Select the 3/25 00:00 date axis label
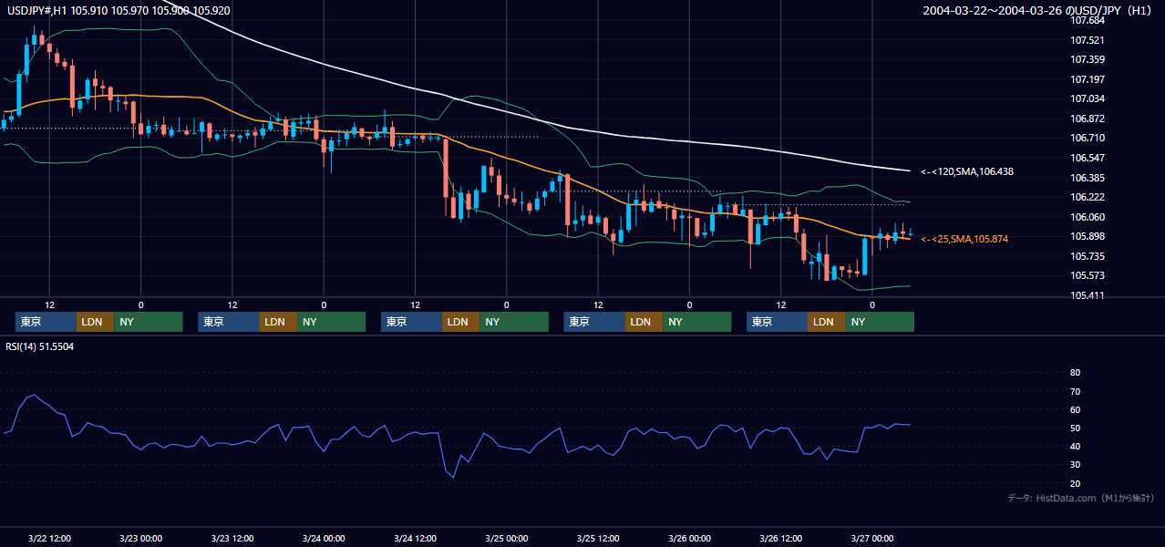Viewport: 1165px width, 547px height. pos(507,539)
